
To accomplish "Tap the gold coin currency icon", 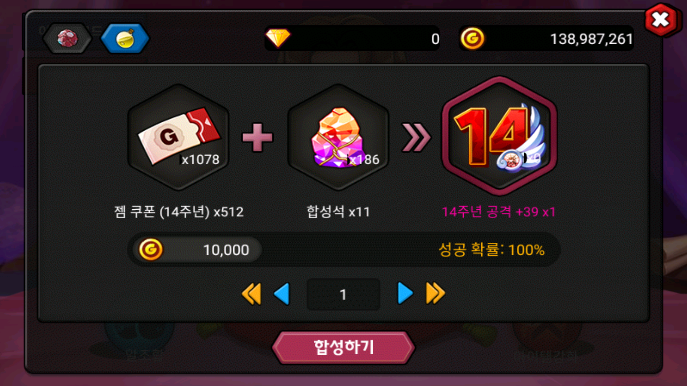I will pyautogui.click(x=472, y=39).
